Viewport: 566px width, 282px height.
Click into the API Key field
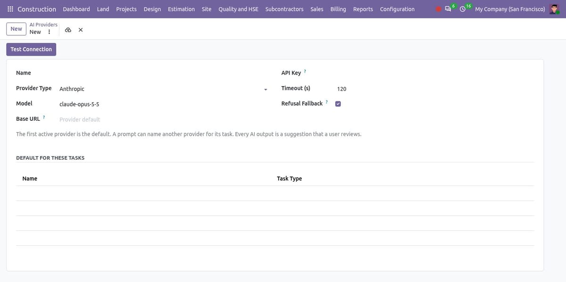pos(435,73)
